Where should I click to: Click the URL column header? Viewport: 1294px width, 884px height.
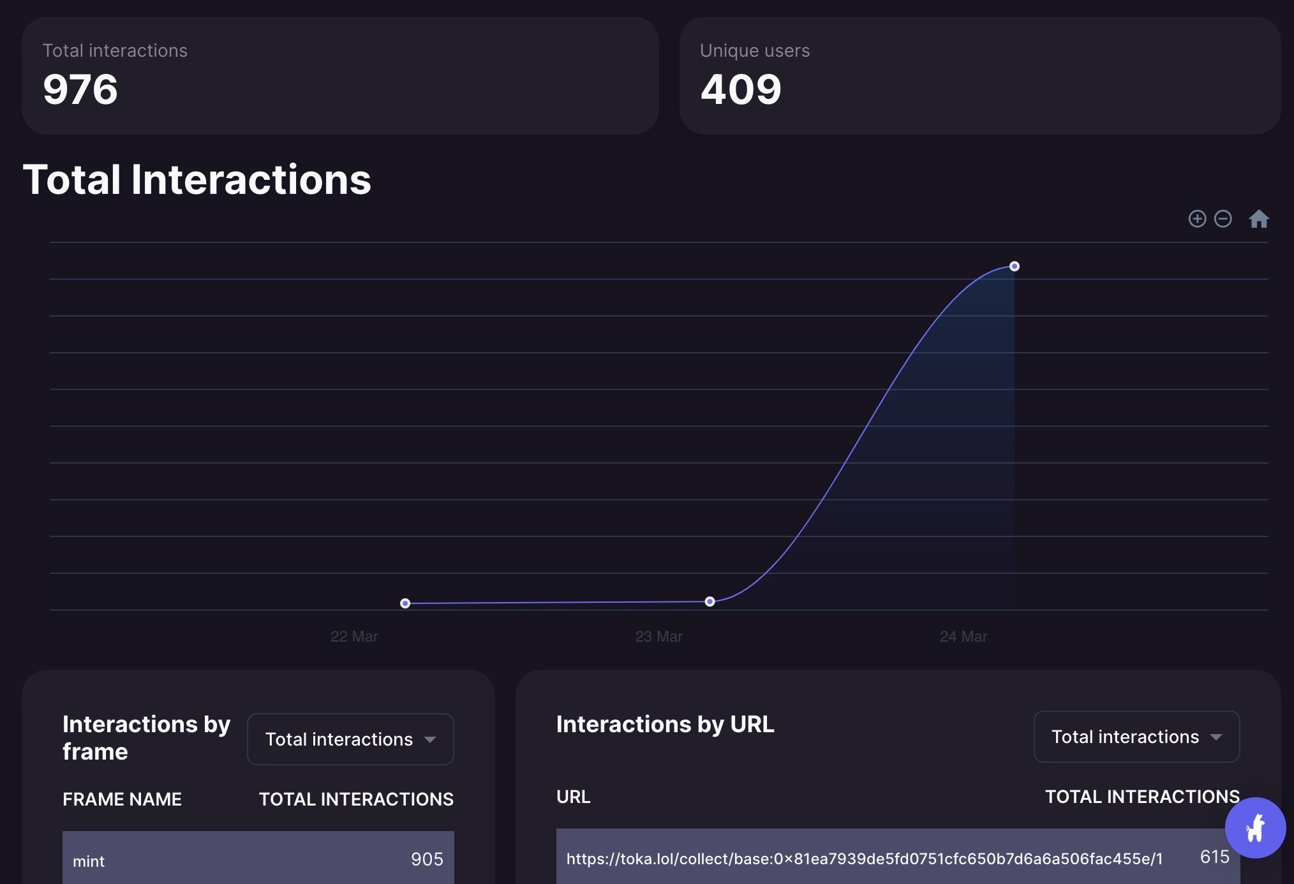coord(573,796)
